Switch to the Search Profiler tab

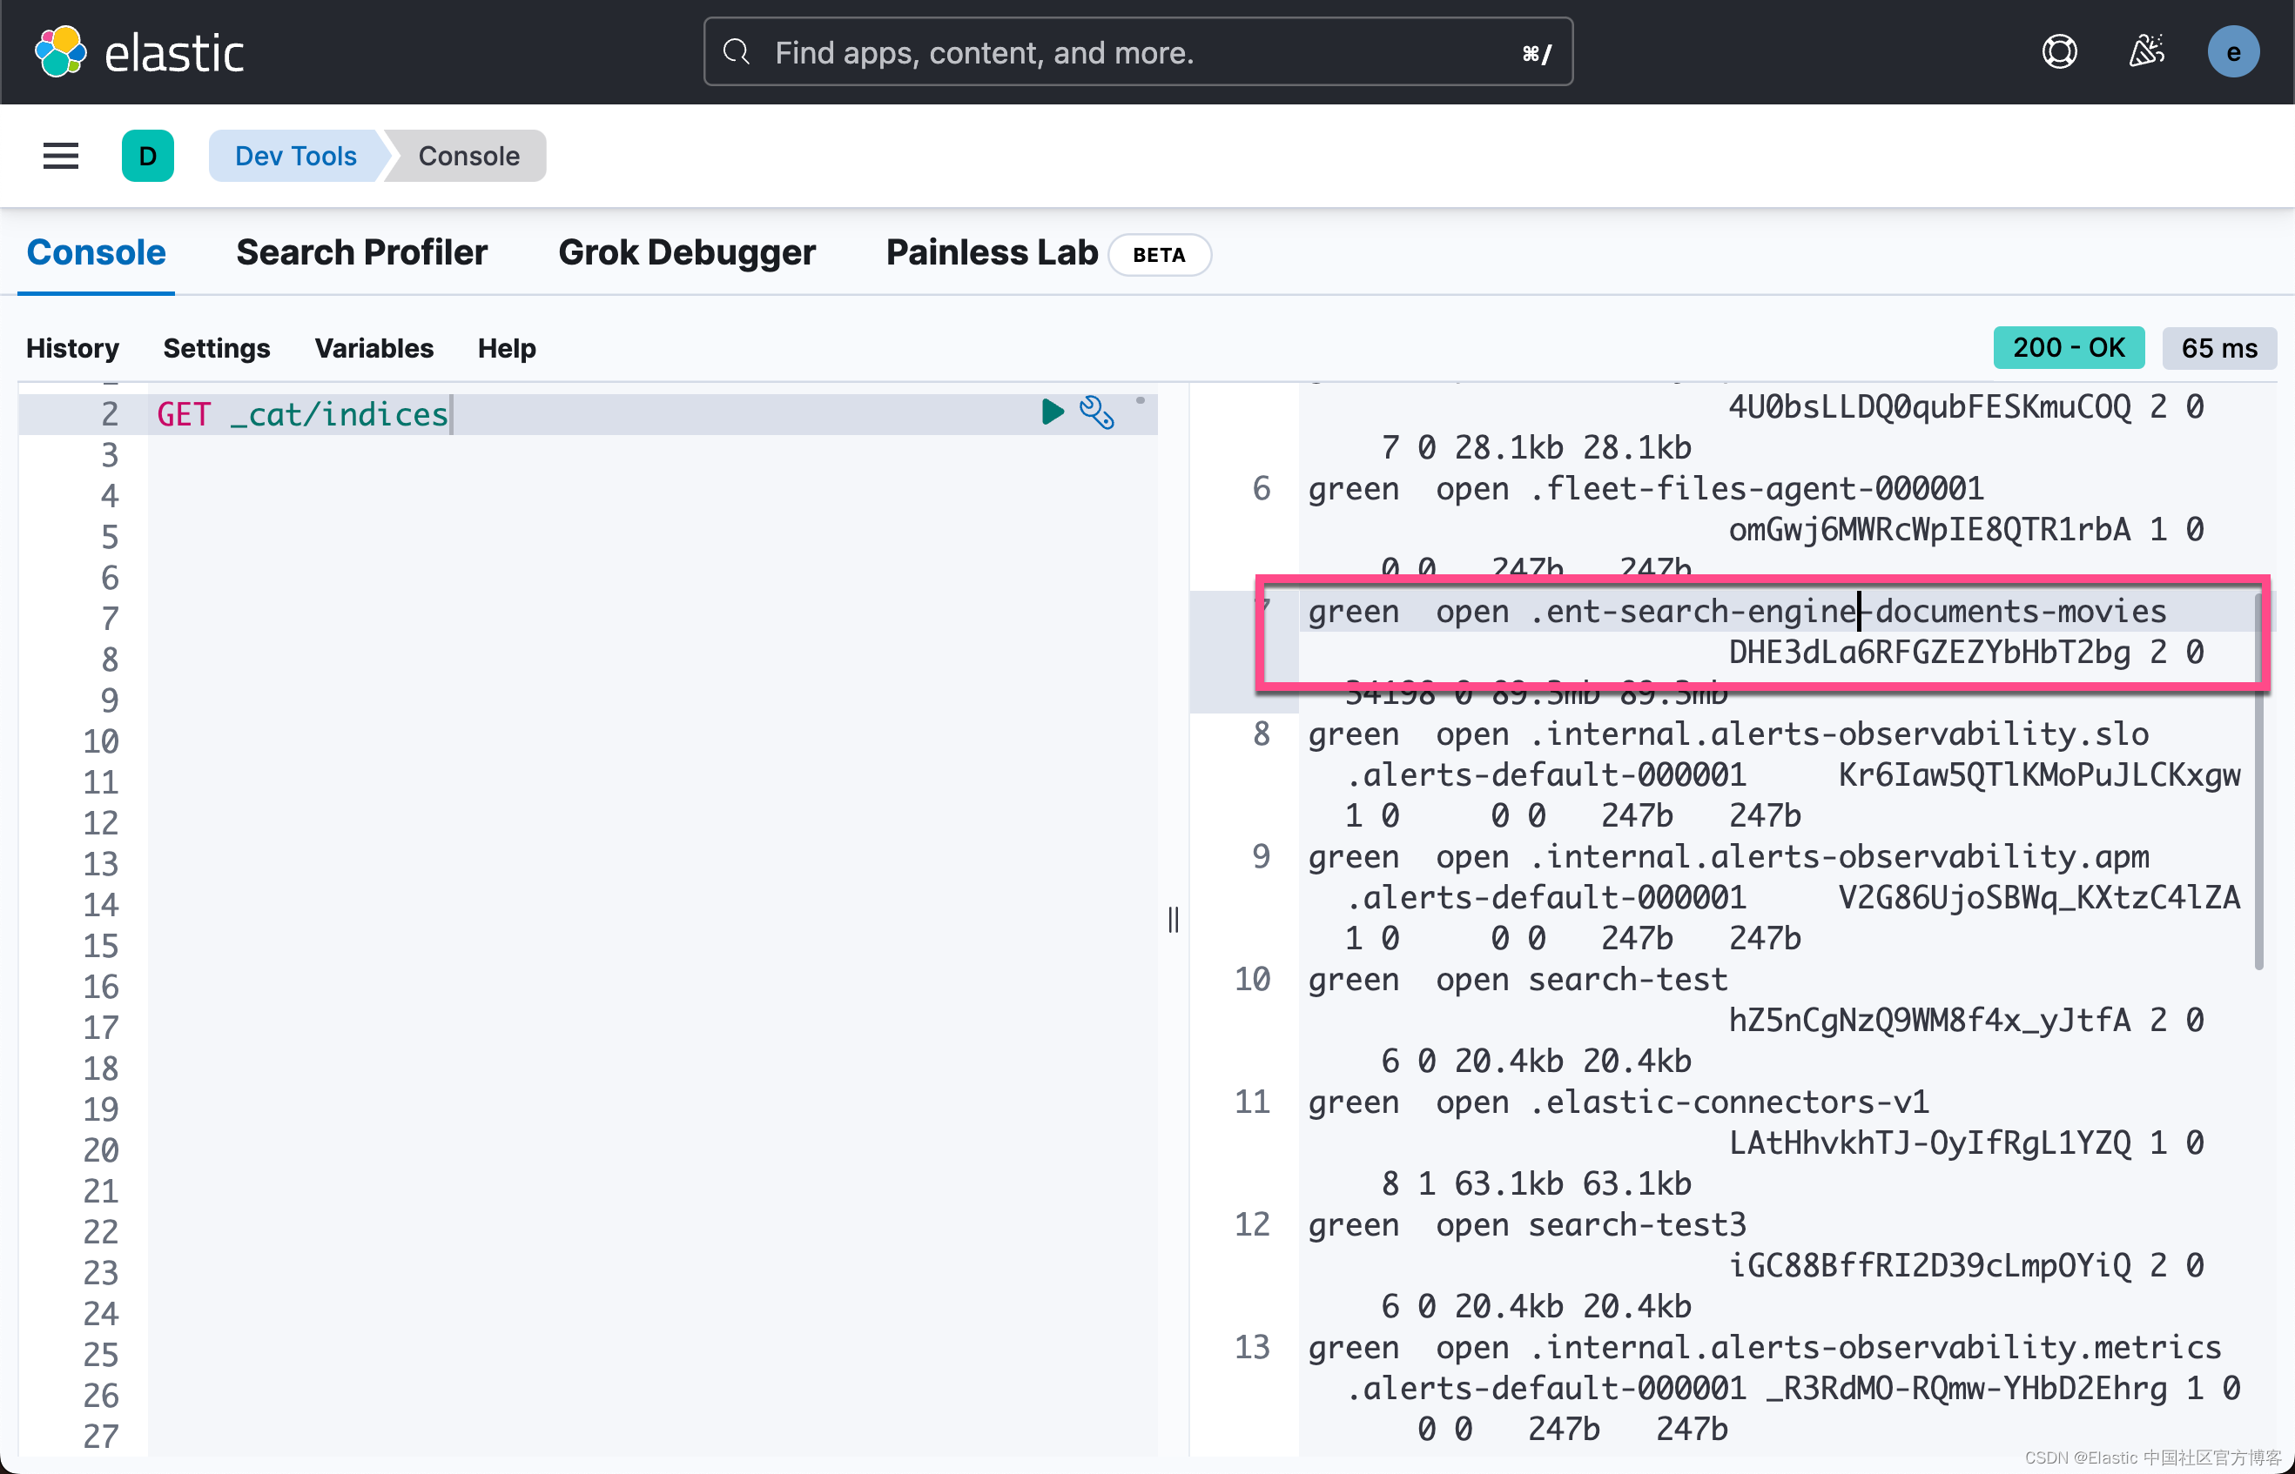click(x=362, y=252)
